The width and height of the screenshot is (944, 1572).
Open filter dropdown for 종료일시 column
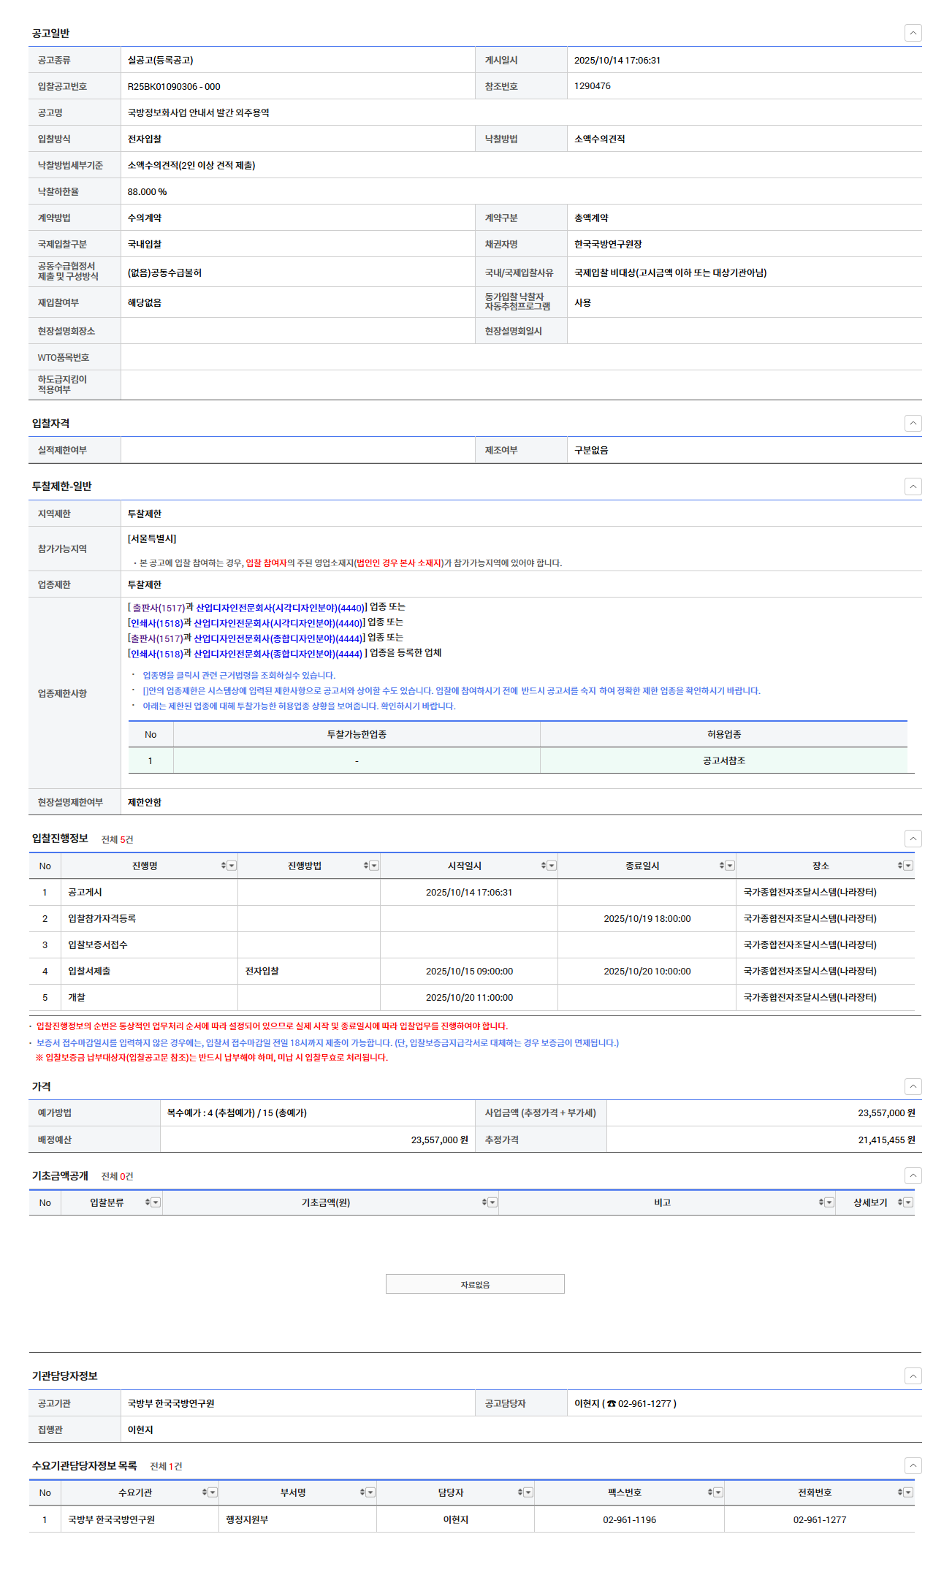(x=729, y=866)
